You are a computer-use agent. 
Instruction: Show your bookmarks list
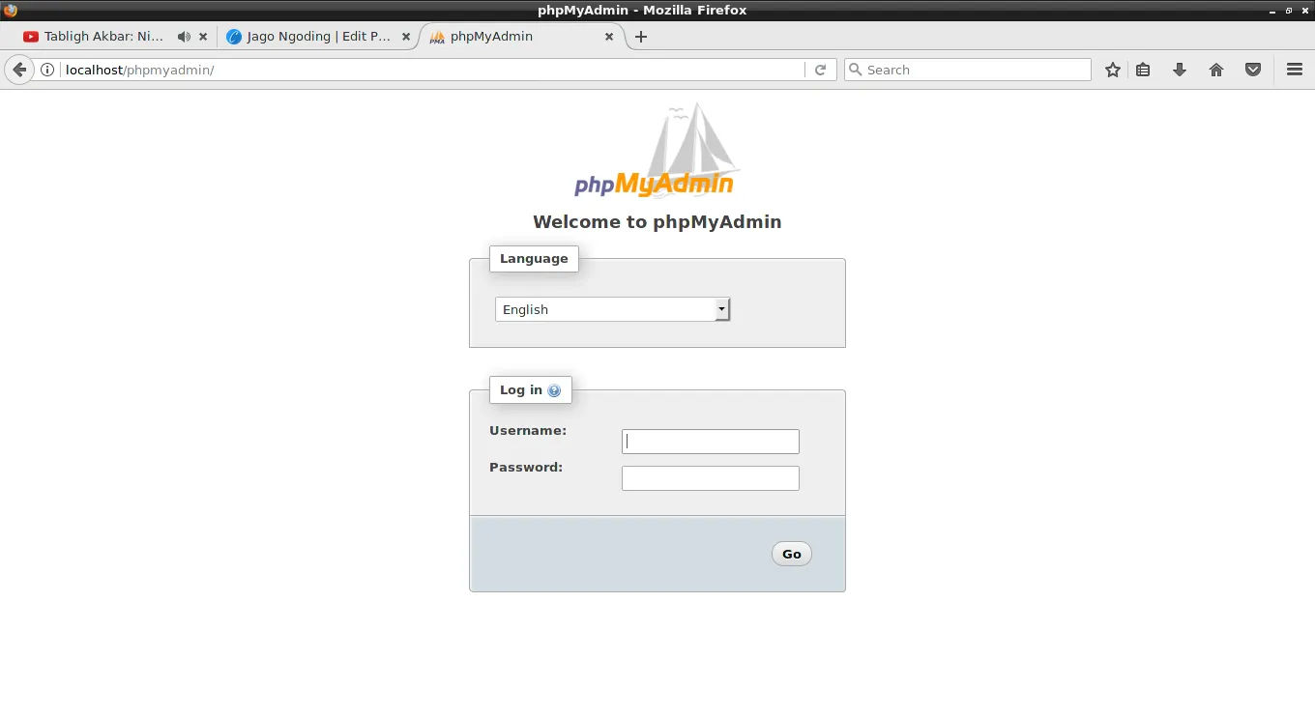(1143, 70)
